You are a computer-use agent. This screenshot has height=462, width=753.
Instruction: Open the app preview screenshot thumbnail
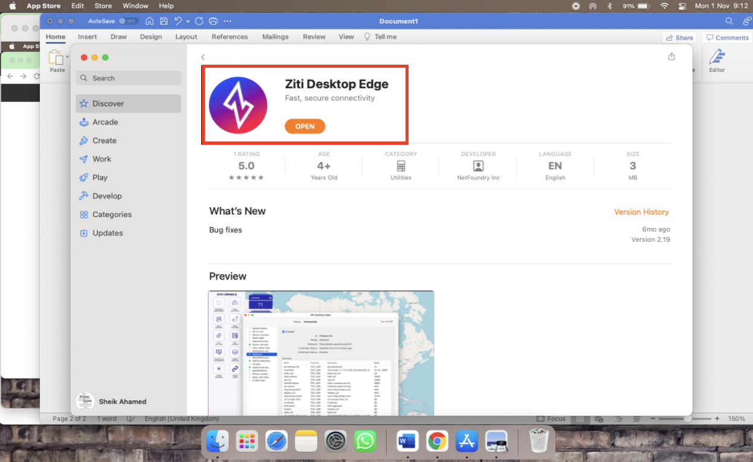(321, 353)
